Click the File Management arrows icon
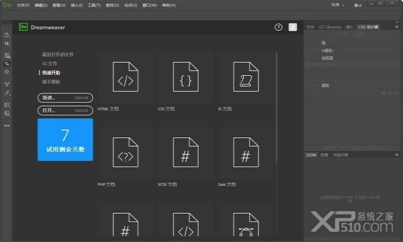 tap(7, 43)
